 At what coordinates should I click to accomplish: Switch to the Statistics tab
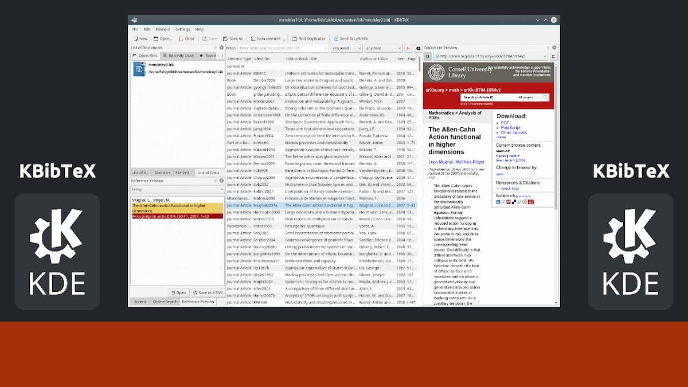[162, 173]
